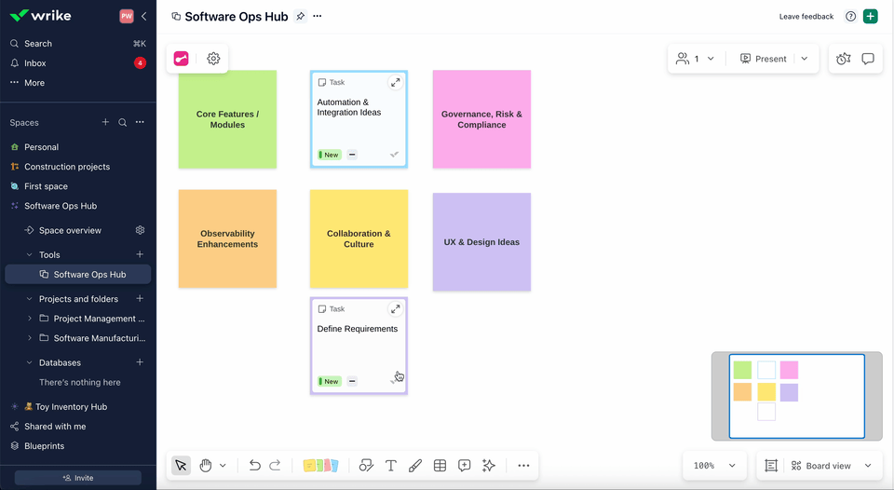The width and height of the screenshot is (894, 490).
Task: Mark Define Requirements task as complete
Action: tap(394, 381)
